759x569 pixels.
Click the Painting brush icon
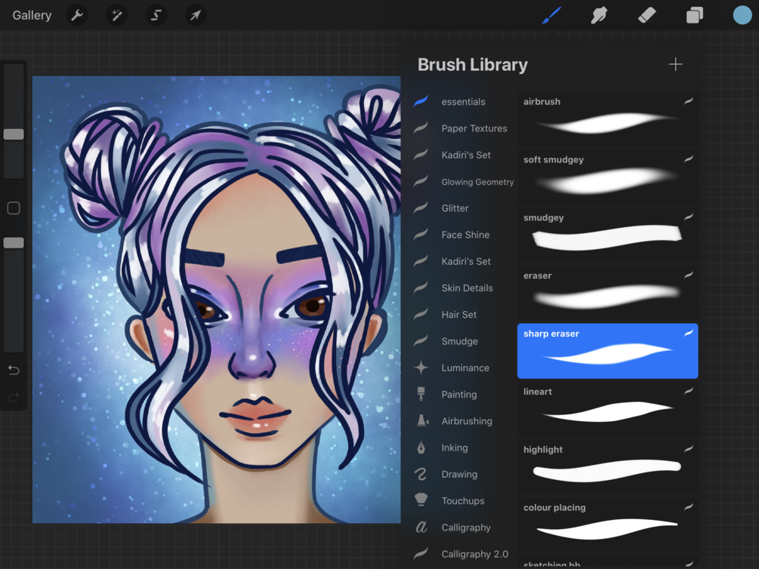421,394
